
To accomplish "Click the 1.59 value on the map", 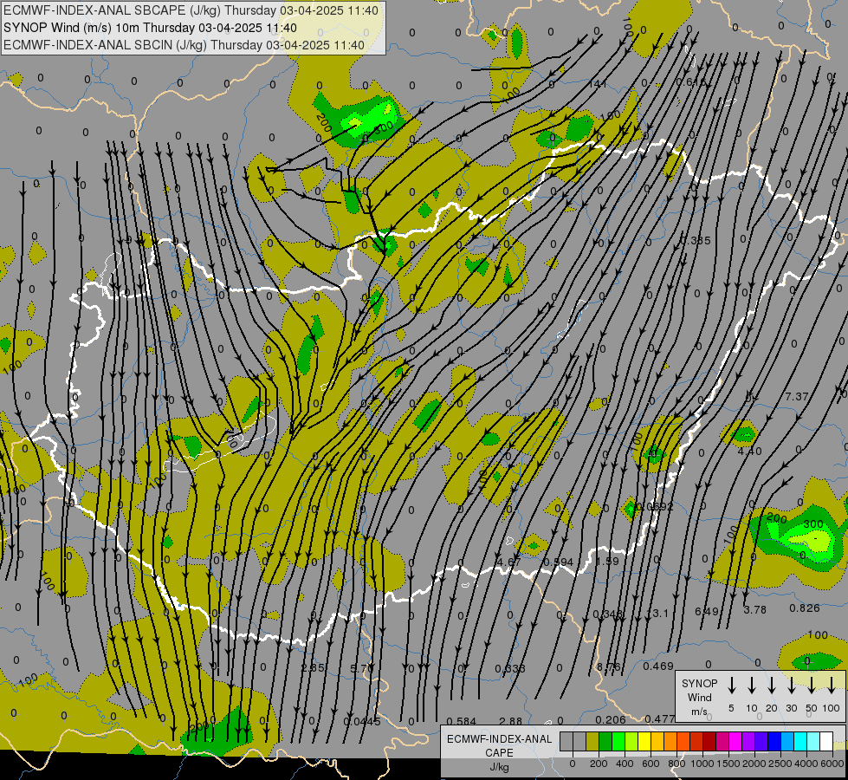I will point(607,561).
